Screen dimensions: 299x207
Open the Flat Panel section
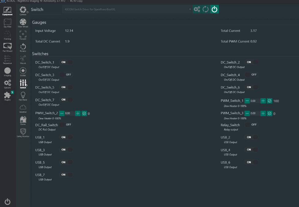click(x=23, y=96)
